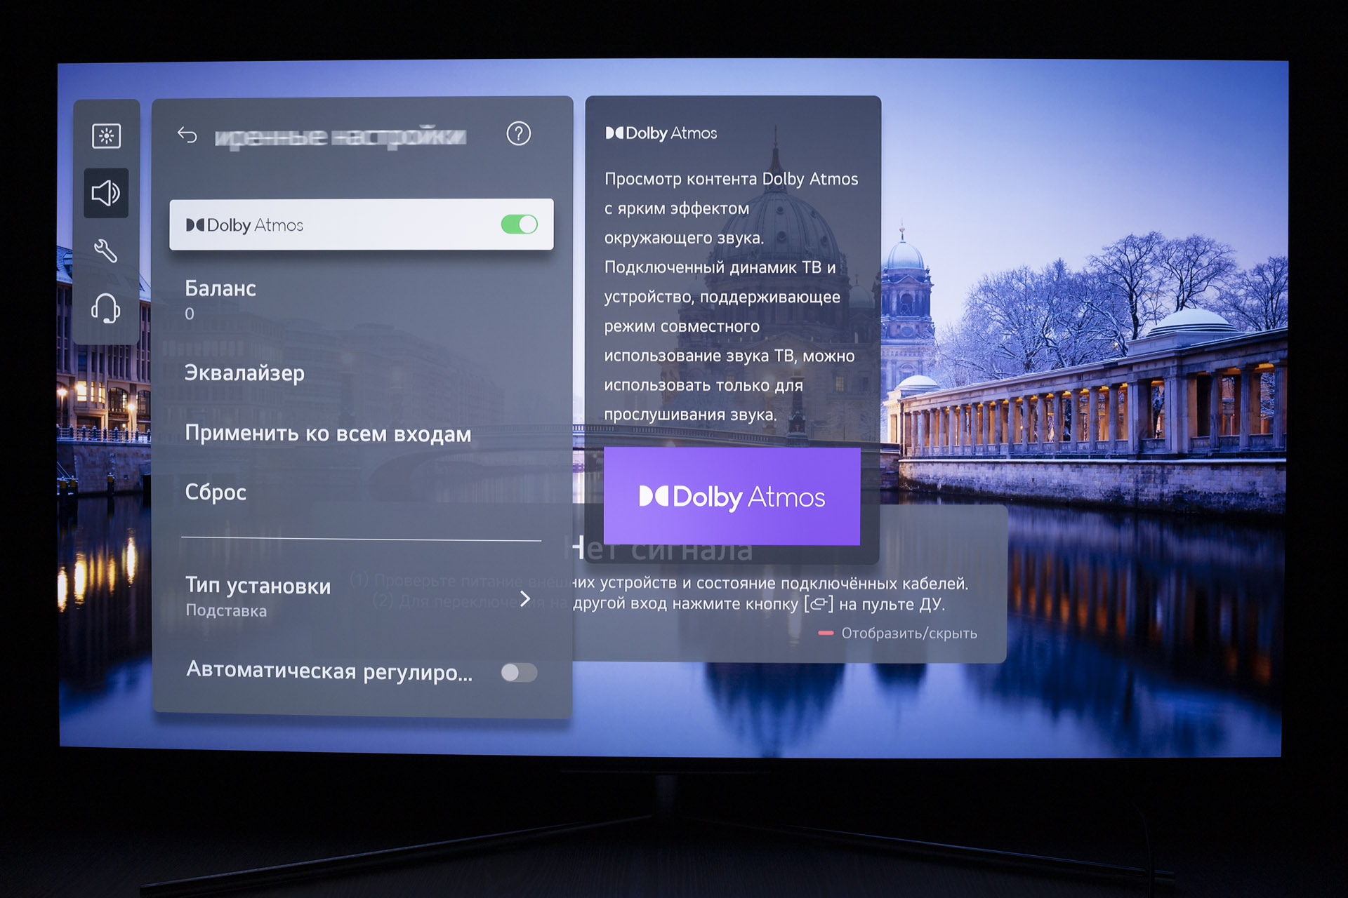The height and width of the screenshot is (898, 1348).
Task: Open the Picture settings sidebar icon
Action: pos(106,136)
